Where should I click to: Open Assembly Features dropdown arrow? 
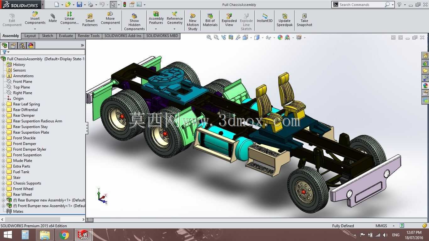156,29
